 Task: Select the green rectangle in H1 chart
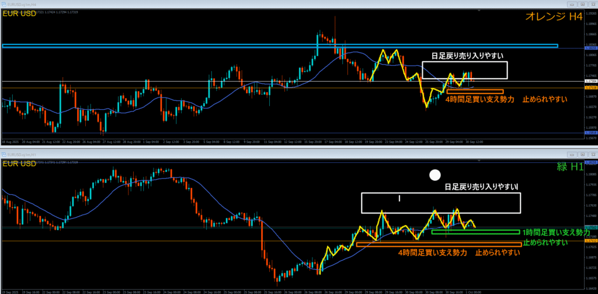pyautogui.click(x=475, y=232)
